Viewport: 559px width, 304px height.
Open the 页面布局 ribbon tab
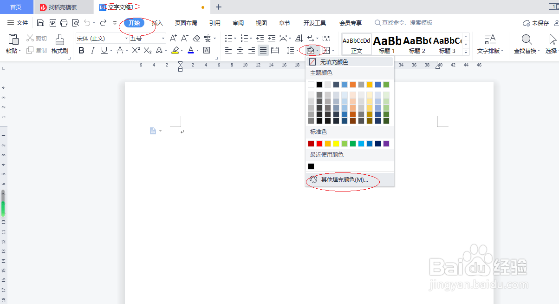point(186,22)
